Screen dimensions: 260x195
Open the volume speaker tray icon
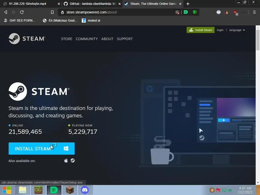[x=230, y=190]
